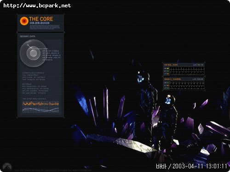
Task: Click the LOC value in Keyes panel
Action: tap(198, 65)
